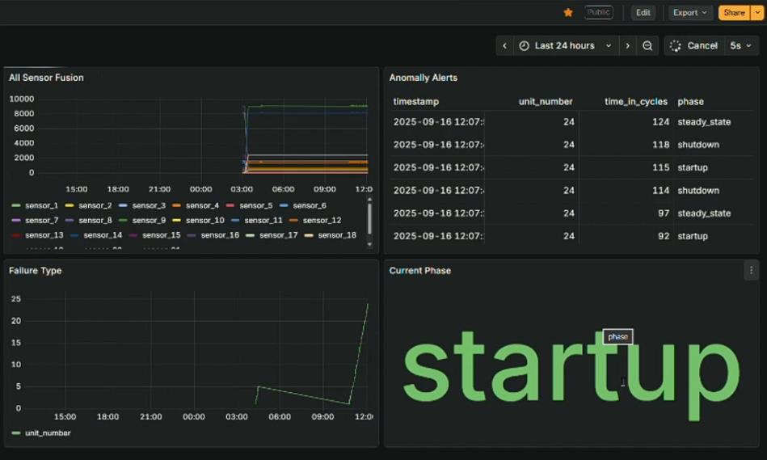The width and height of the screenshot is (767, 460).
Task: Click unit_number green legend swatch
Action: pyautogui.click(x=16, y=433)
